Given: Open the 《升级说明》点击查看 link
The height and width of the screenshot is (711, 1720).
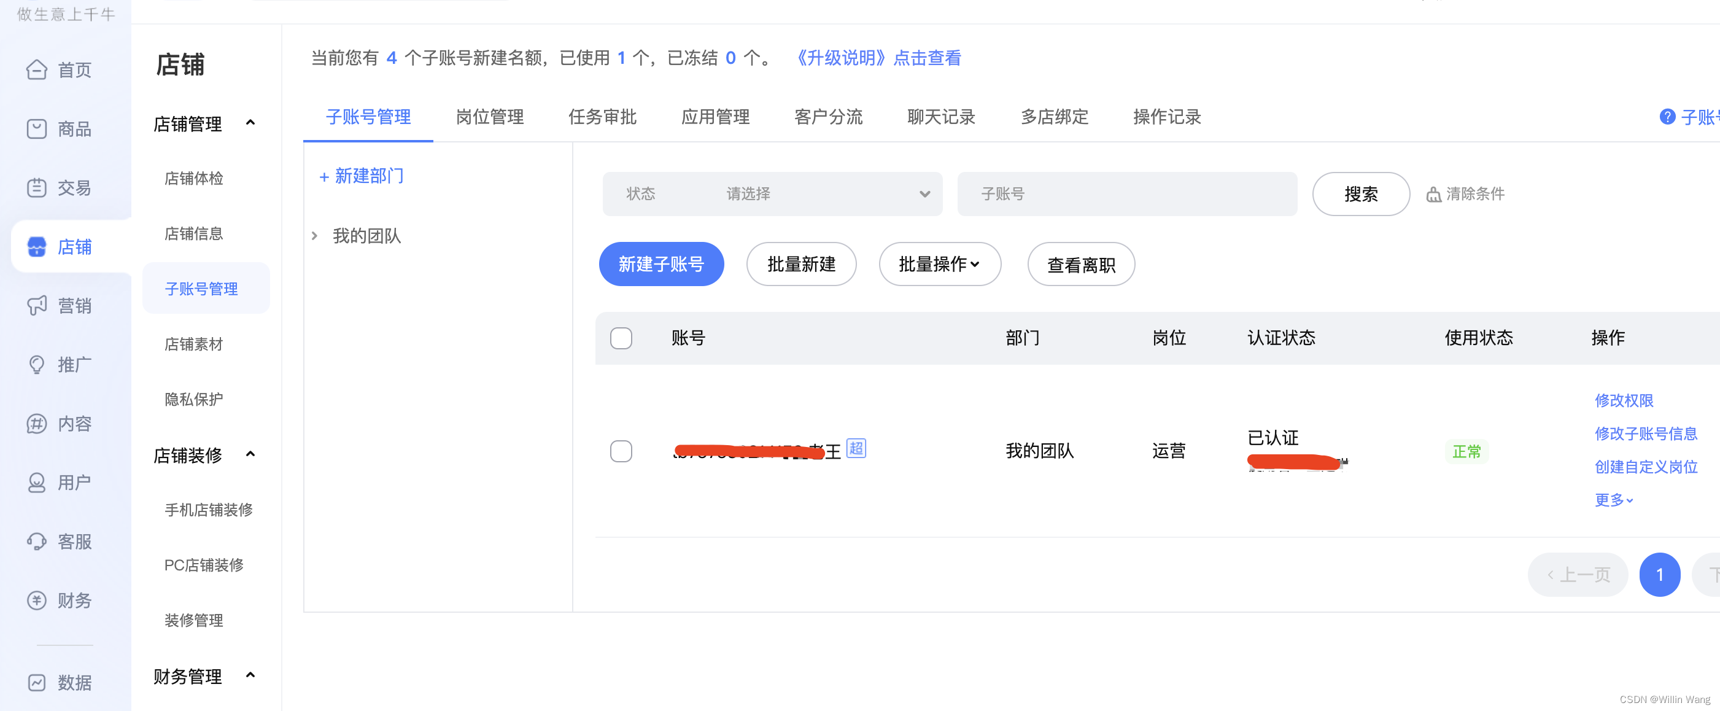Looking at the screenshot, I should click(x=878, y=59).
